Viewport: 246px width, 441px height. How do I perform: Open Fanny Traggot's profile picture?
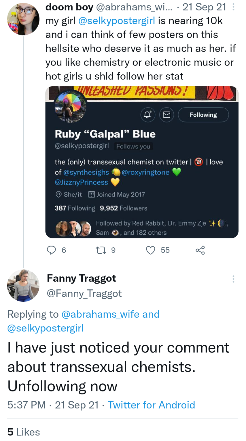23,285
